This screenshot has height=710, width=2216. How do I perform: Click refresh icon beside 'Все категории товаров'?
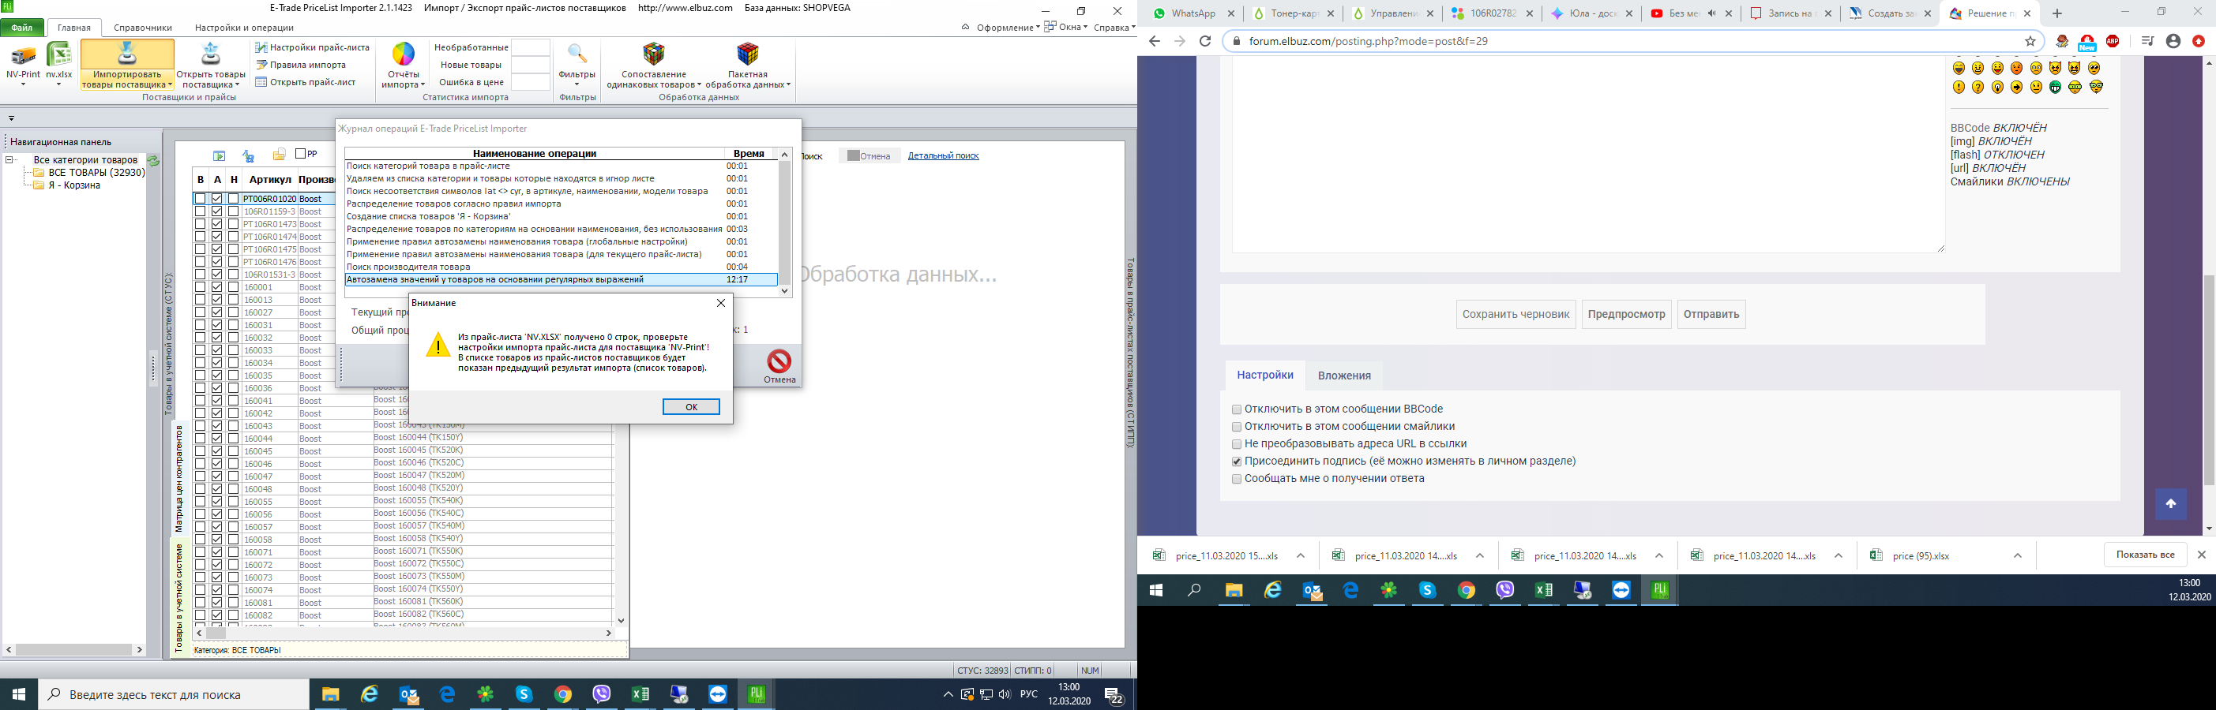pyautogui.click(x=153, y=161)
